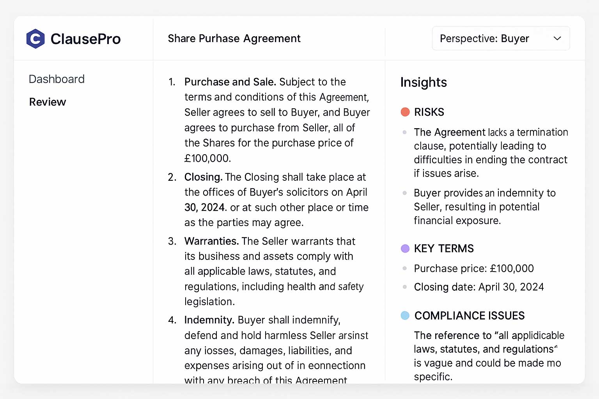
Task: Select the bullet beside the termination clause risk
Action: pos(404,132)
